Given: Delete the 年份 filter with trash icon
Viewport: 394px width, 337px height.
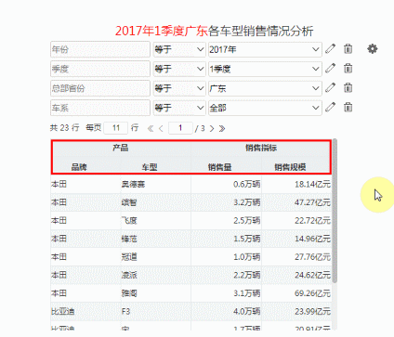Looking at the screenshot, I should (348, 49).
